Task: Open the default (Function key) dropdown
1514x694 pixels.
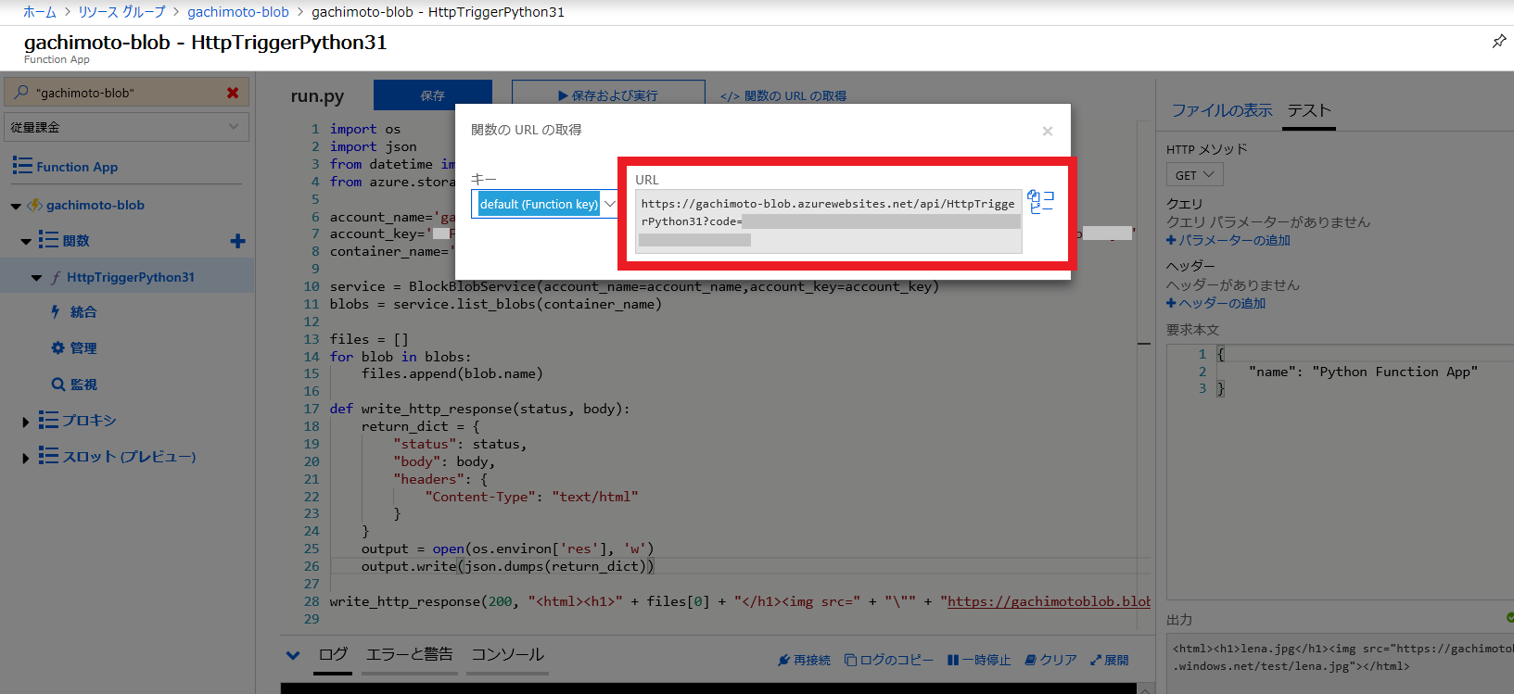Action: click(544, 204)
